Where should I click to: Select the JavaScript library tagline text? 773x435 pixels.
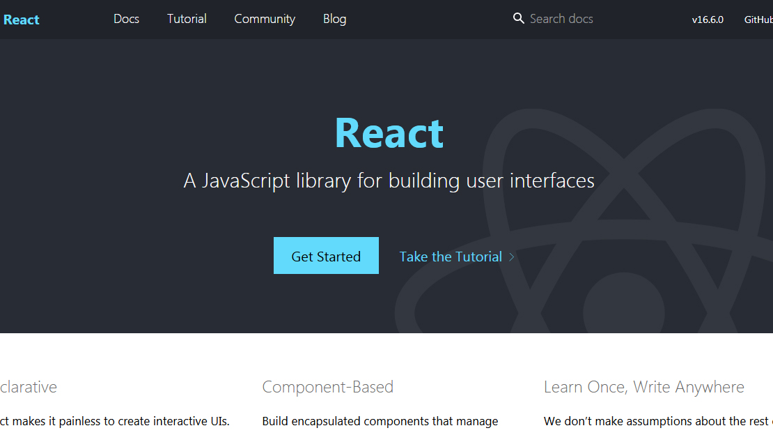click(x=389, y=181)
